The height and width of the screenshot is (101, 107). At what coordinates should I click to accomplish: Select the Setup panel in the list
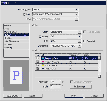tap(16, 29)
